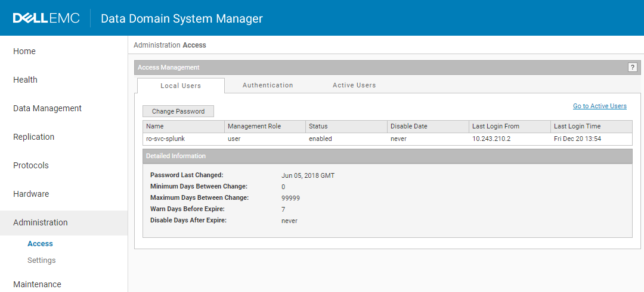Sort by Last Login From header
The image size is (644, 292).
point(510,127)
